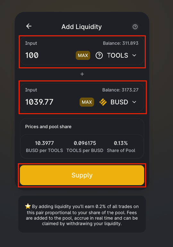Open token selector labeled TOOLS
Image resolution: width=173 pixels, height=247 pixels.
(117, 55)
